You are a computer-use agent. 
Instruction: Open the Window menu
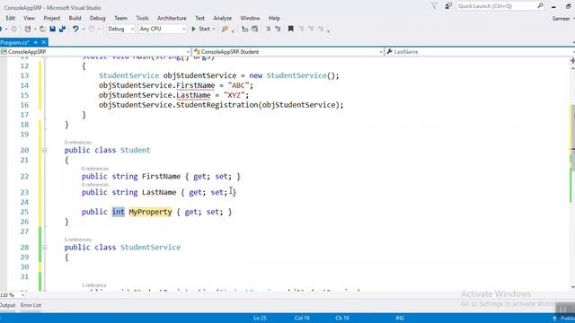click(x=250, y=18)
